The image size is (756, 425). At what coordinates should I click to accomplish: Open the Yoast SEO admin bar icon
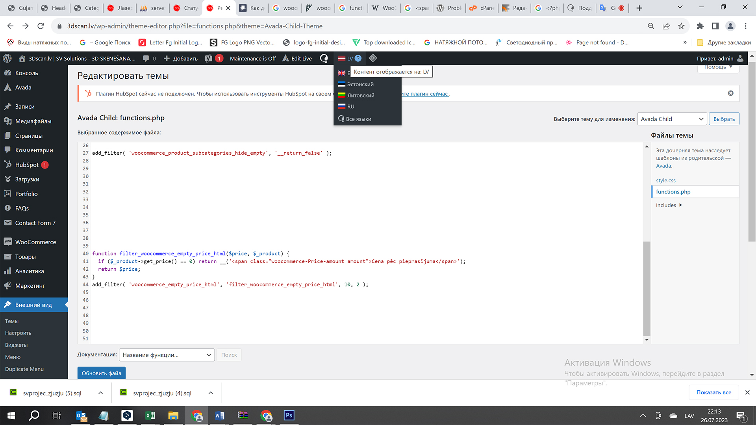coord(209,58)
